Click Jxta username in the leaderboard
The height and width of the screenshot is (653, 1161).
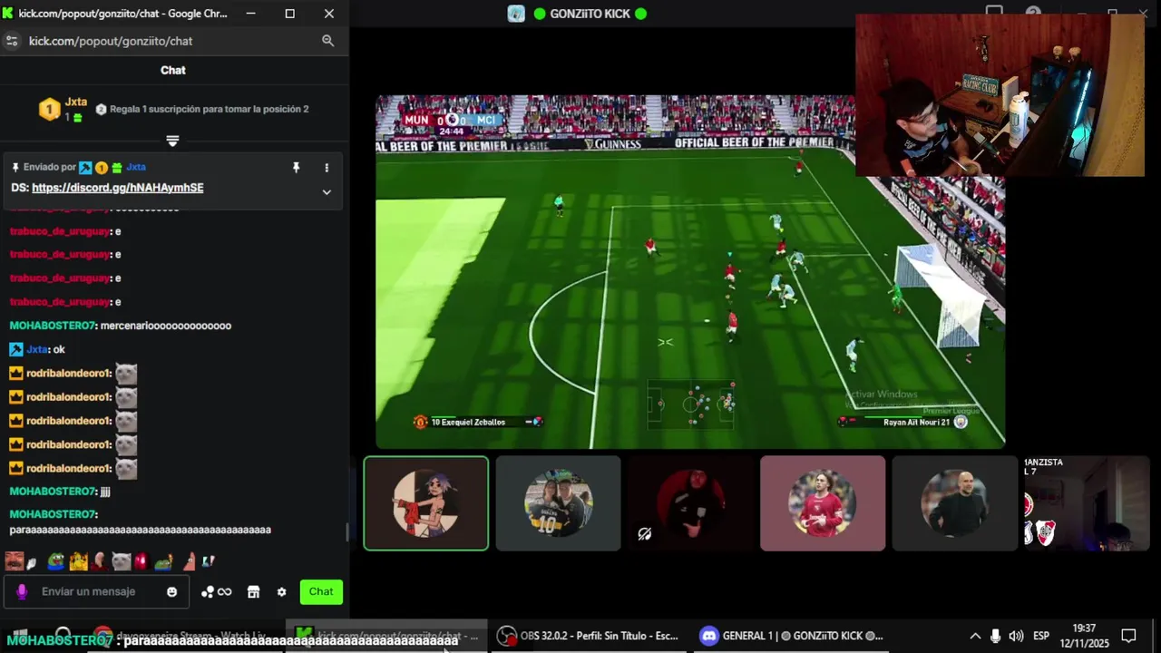click(76, 102)
